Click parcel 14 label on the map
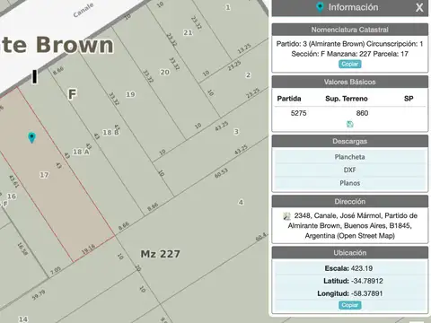 [x=23, y=319]
